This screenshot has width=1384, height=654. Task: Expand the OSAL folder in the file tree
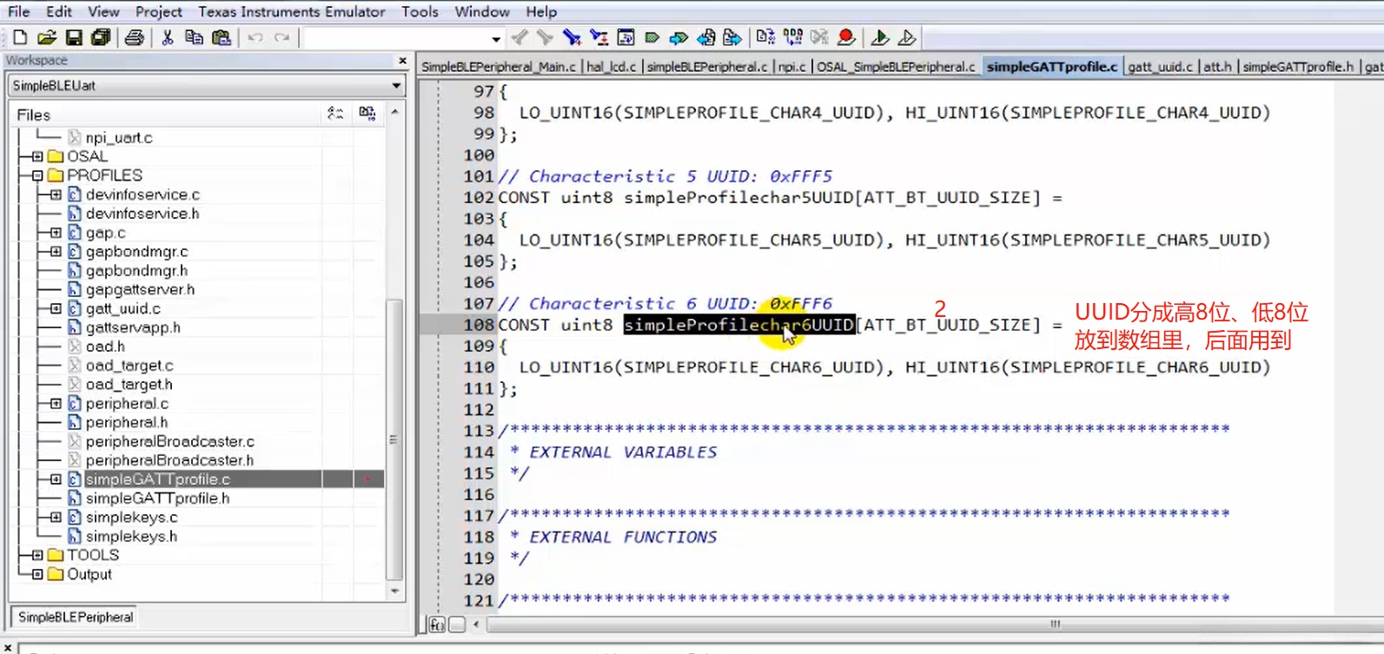[x=37, y=157]
